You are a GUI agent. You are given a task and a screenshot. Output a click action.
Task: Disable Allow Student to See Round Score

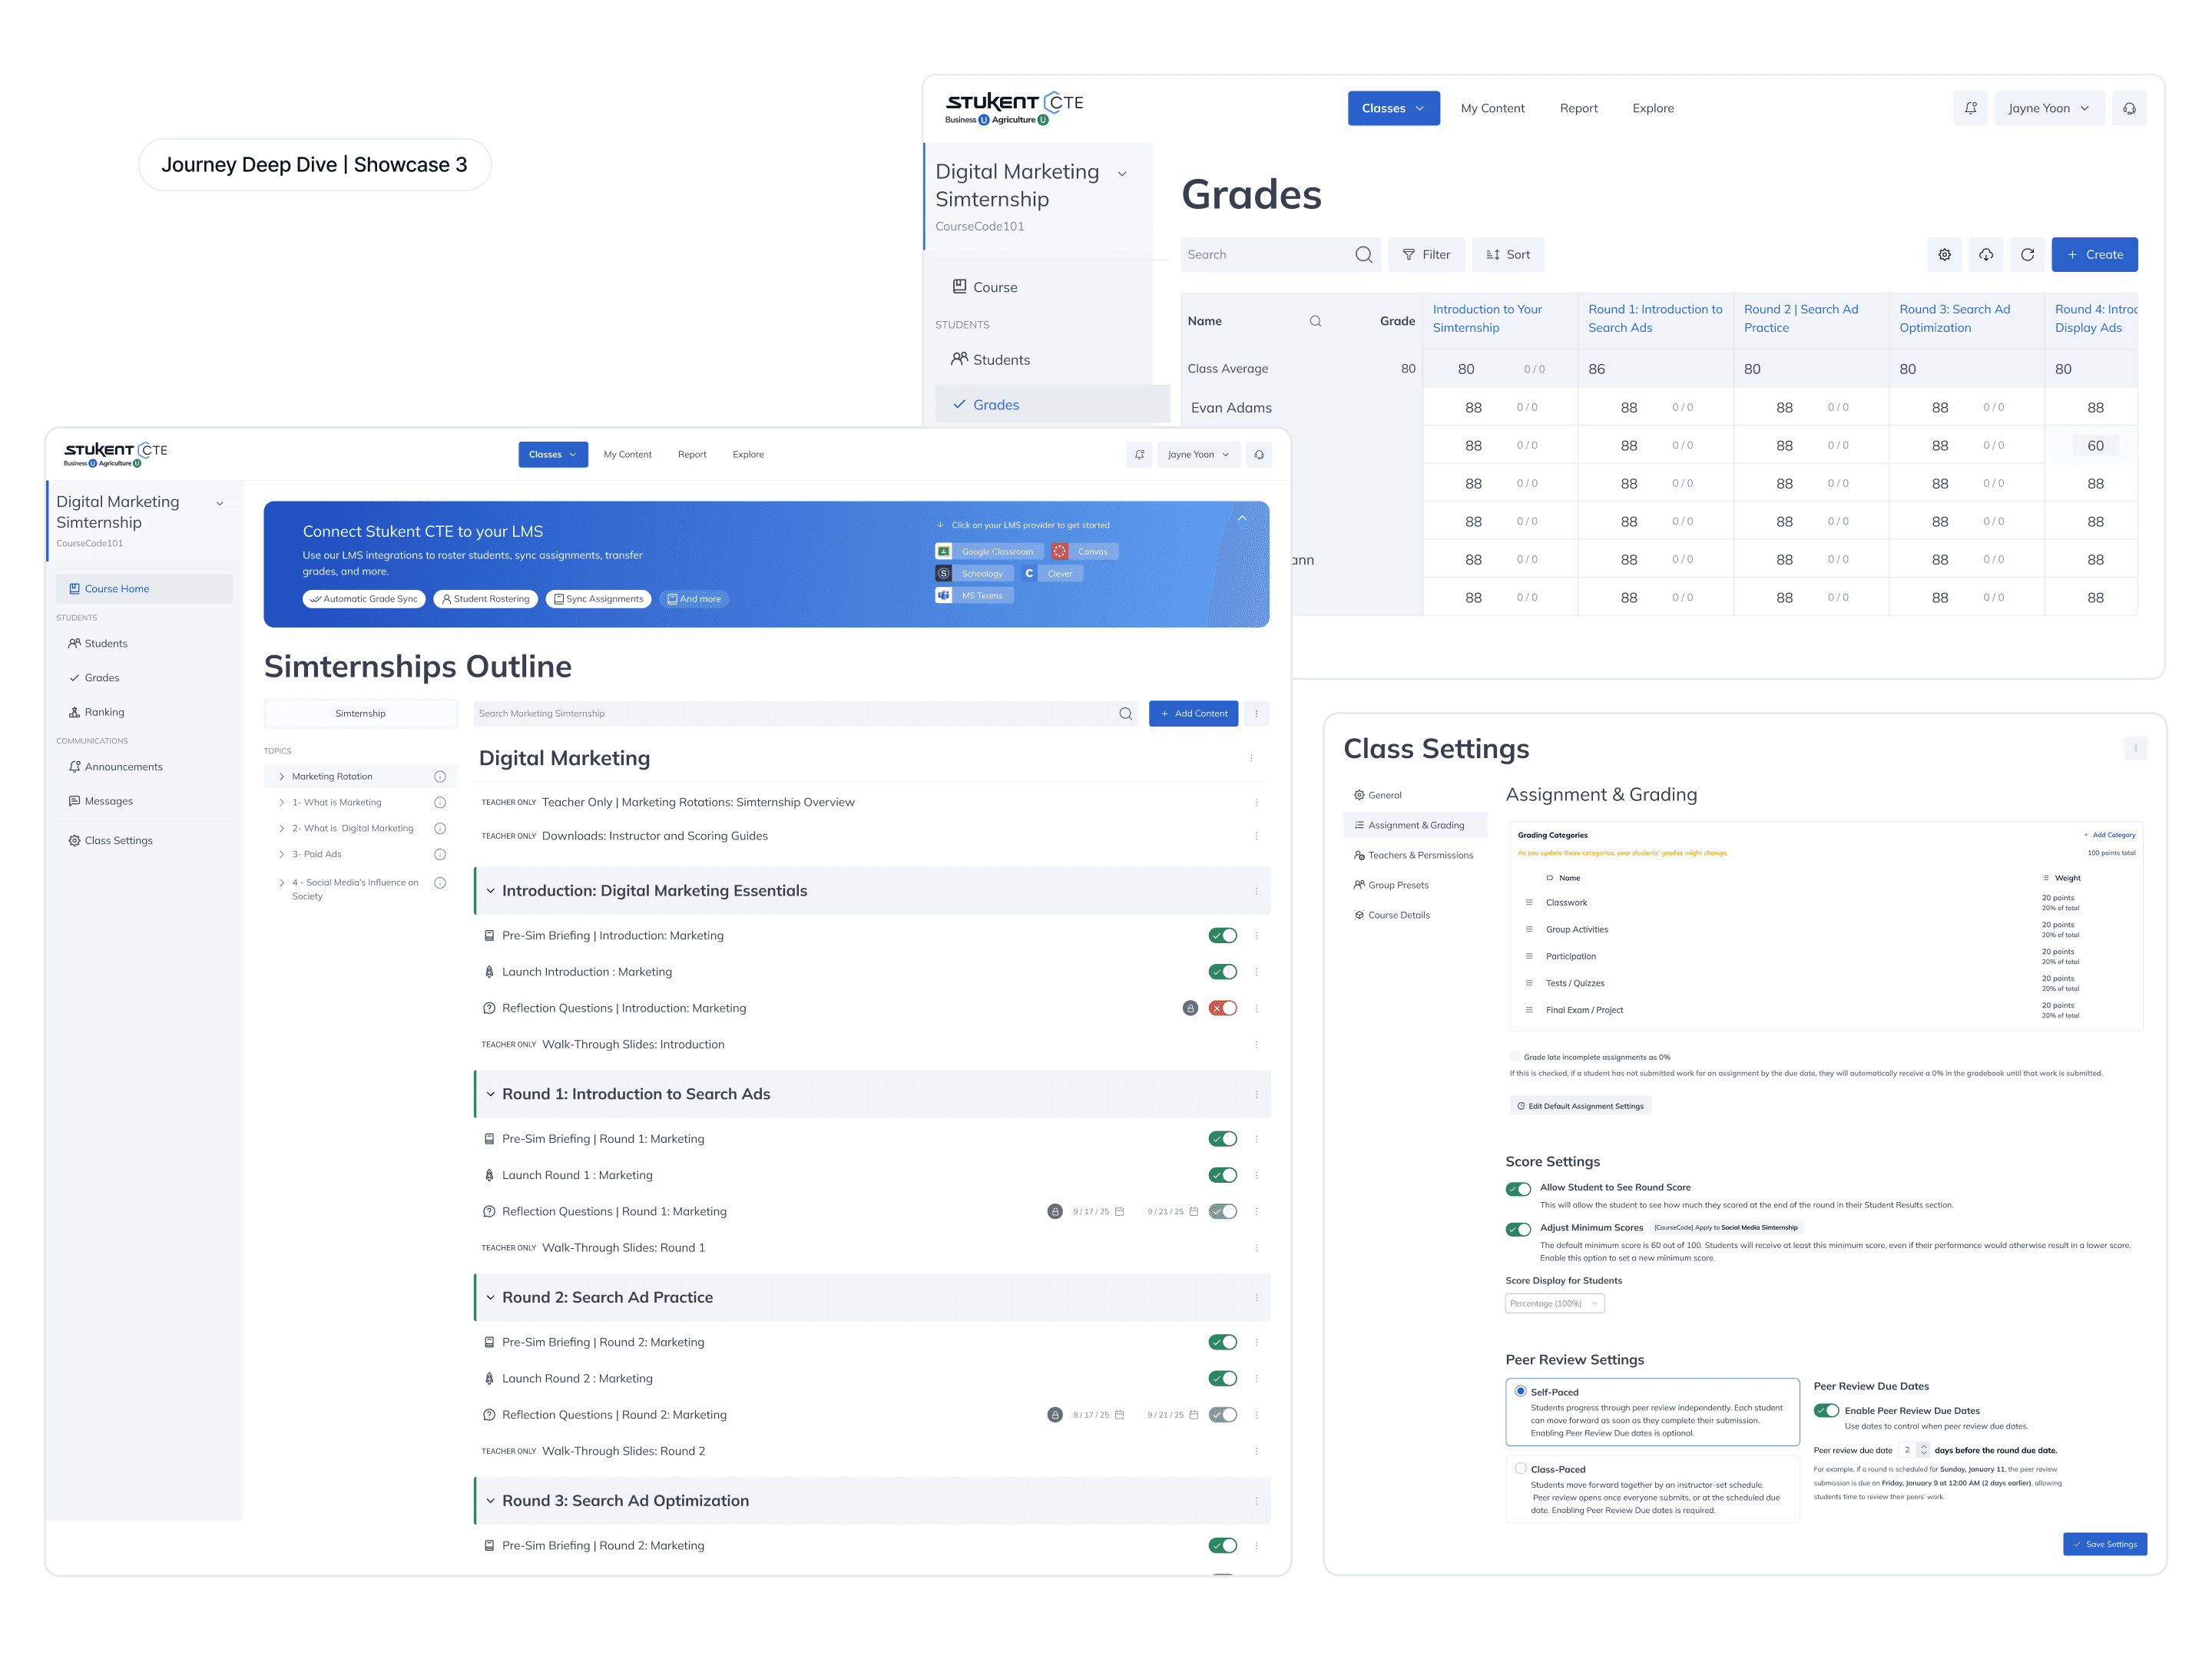1518,1188
